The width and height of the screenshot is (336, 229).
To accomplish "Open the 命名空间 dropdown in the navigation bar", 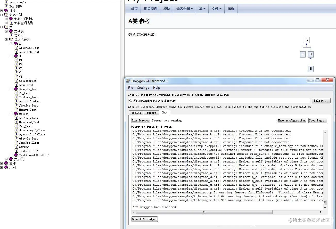I will pyautogui.click(x=184, y=9).
